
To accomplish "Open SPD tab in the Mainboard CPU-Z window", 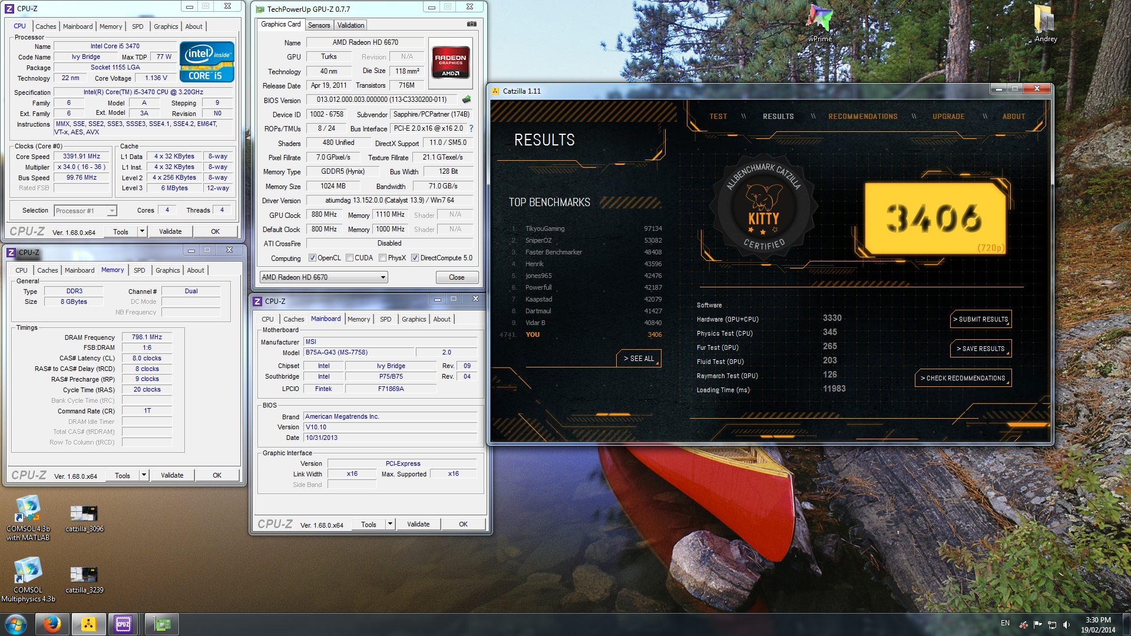I will [385, 319].
